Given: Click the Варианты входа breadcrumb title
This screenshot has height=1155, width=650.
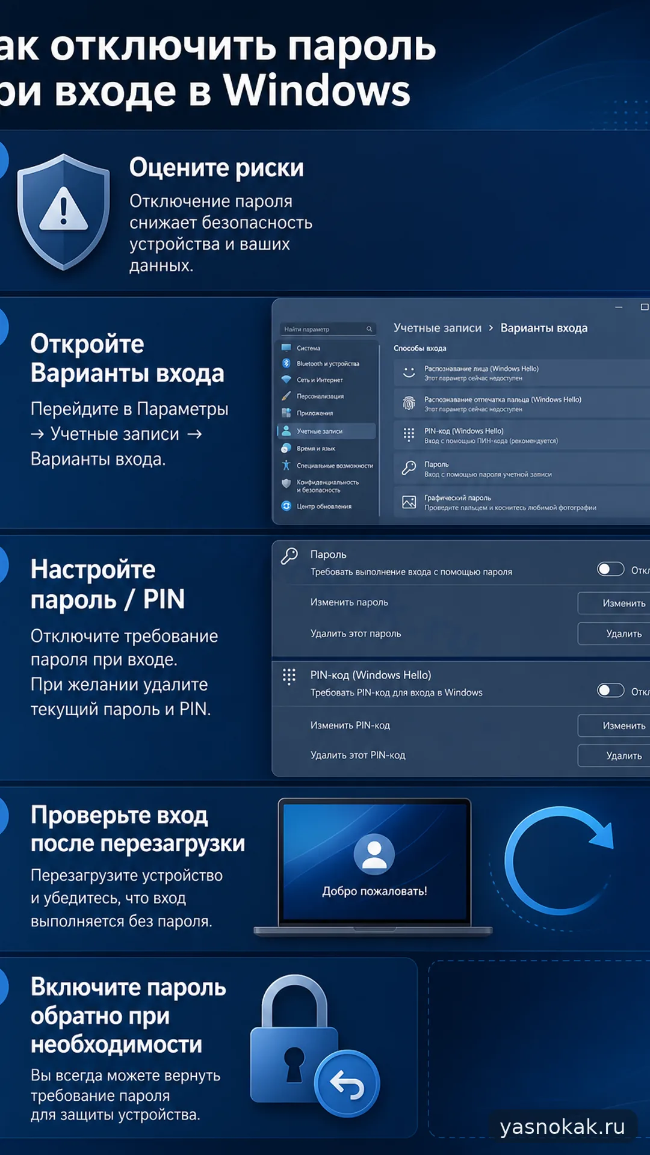Looking at the screenshot, I should pos(544,328).
